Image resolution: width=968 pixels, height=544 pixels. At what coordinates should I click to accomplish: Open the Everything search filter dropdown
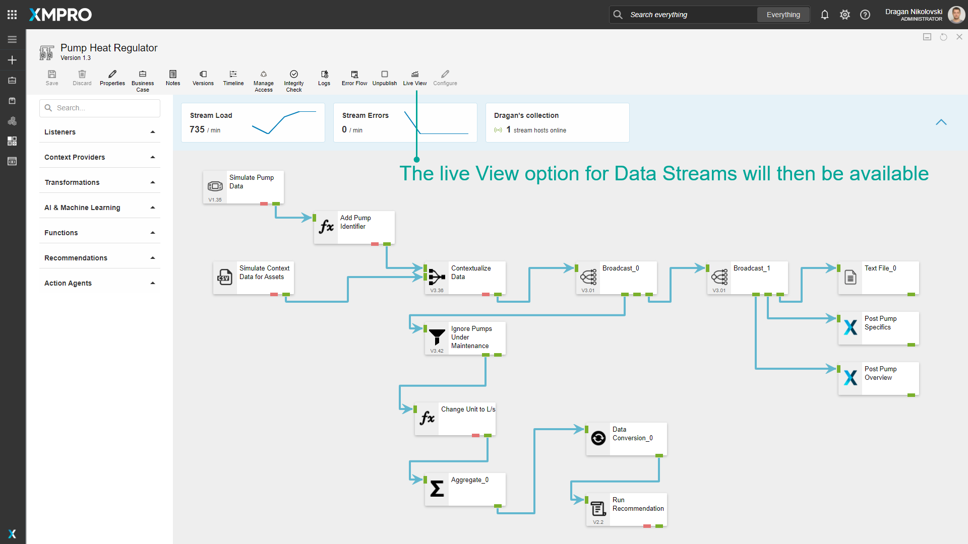(783, 15)
